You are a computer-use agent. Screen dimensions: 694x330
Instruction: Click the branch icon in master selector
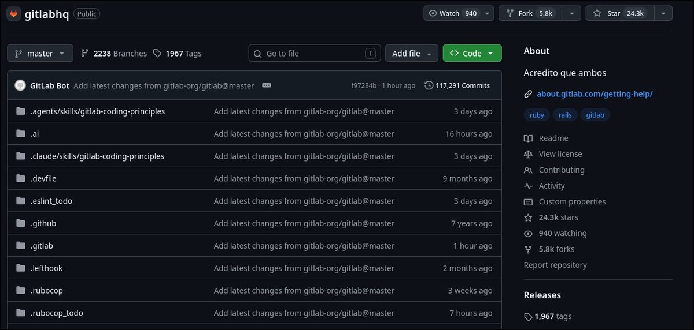tap(17, 53)
